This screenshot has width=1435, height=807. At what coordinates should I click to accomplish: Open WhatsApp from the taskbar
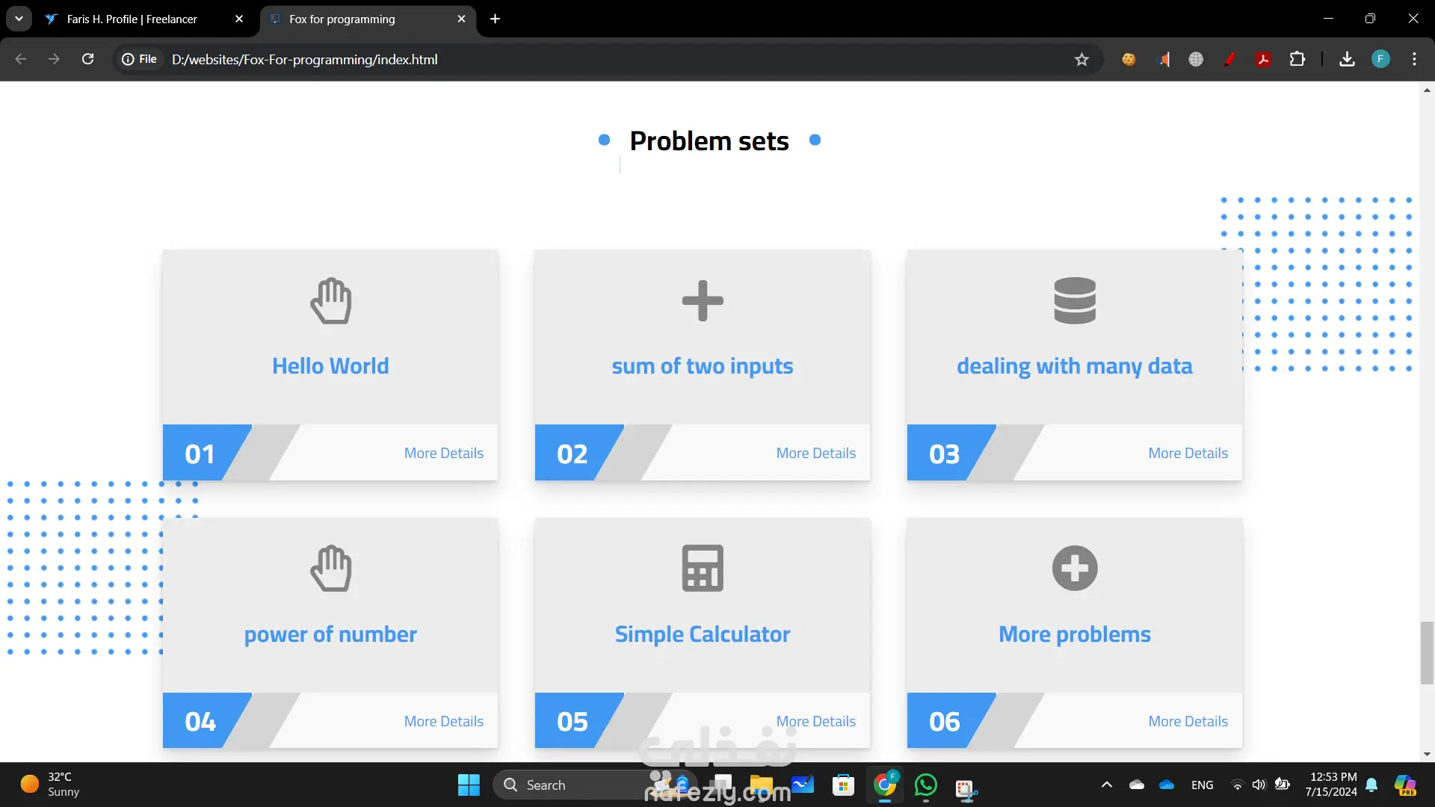click(925, 785)
